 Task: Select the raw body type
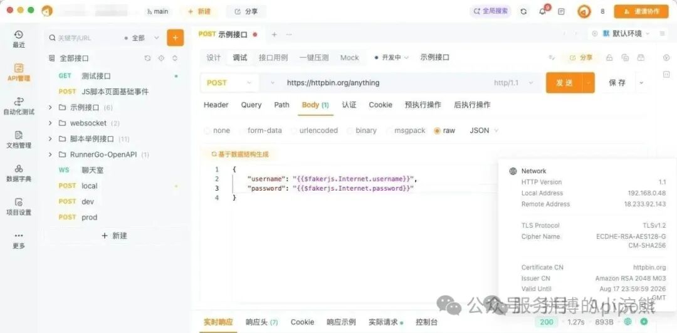pyautogui.click(x=444, y=130)
